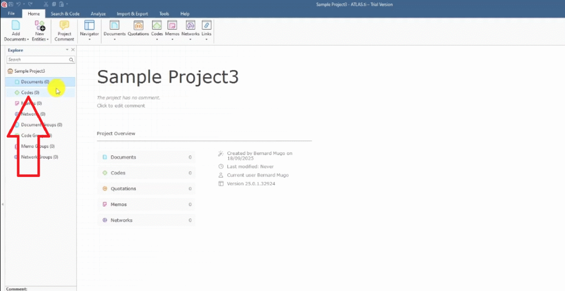Open the New Entities tool
565x291 pixels.
click(x=40, y=26)
